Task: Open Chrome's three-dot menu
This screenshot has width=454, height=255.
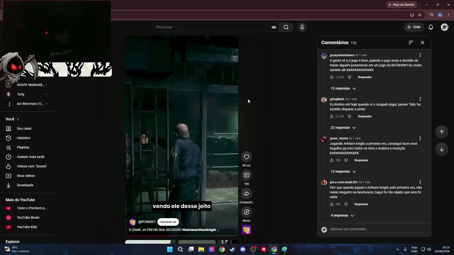Action: [x=449, y=15]
